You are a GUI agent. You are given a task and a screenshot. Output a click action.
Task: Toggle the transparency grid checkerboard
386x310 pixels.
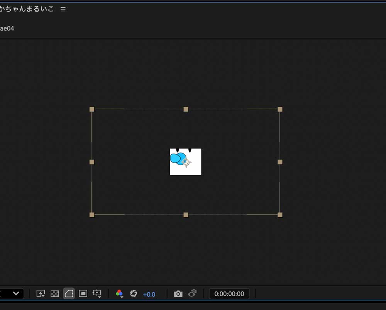pyautogui.click(x=55, y=293)
